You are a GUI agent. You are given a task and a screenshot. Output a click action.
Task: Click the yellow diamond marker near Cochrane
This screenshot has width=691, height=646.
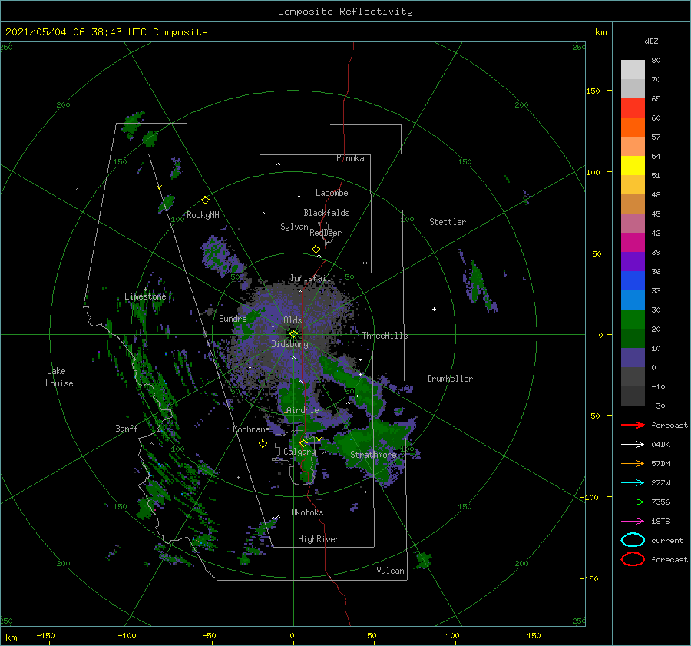tap(263, 444)
